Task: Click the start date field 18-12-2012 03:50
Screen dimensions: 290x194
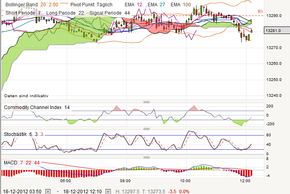Action: click(x=22, y=191)
